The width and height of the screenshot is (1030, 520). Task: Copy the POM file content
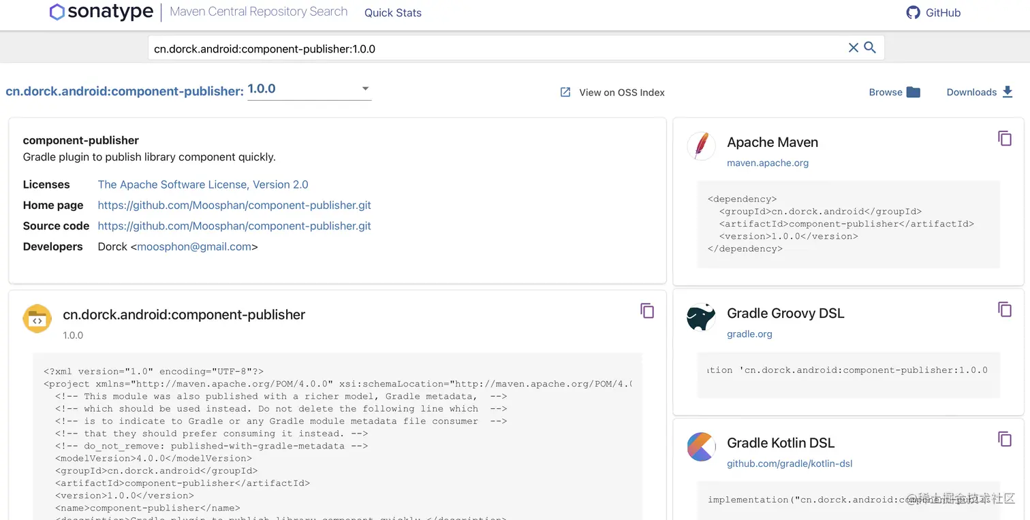click(x=647, y=310)
